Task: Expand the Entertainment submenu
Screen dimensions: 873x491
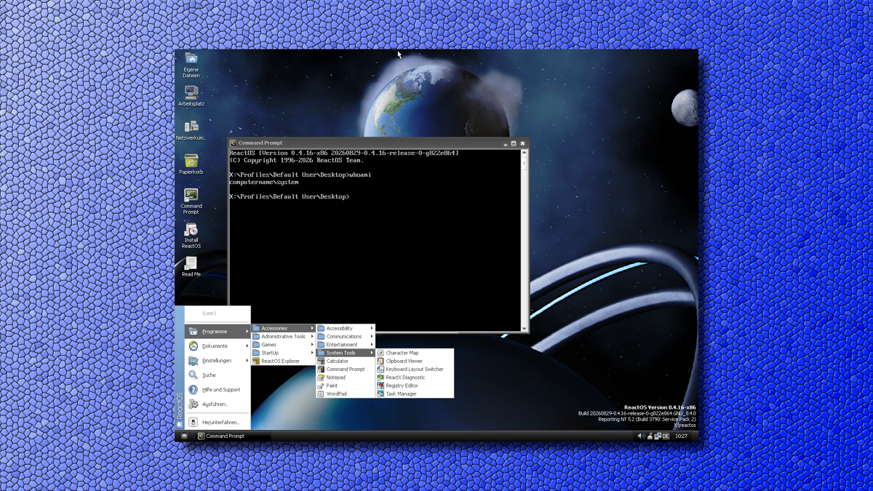Action: pyautogui.click(x=346, y=345)
